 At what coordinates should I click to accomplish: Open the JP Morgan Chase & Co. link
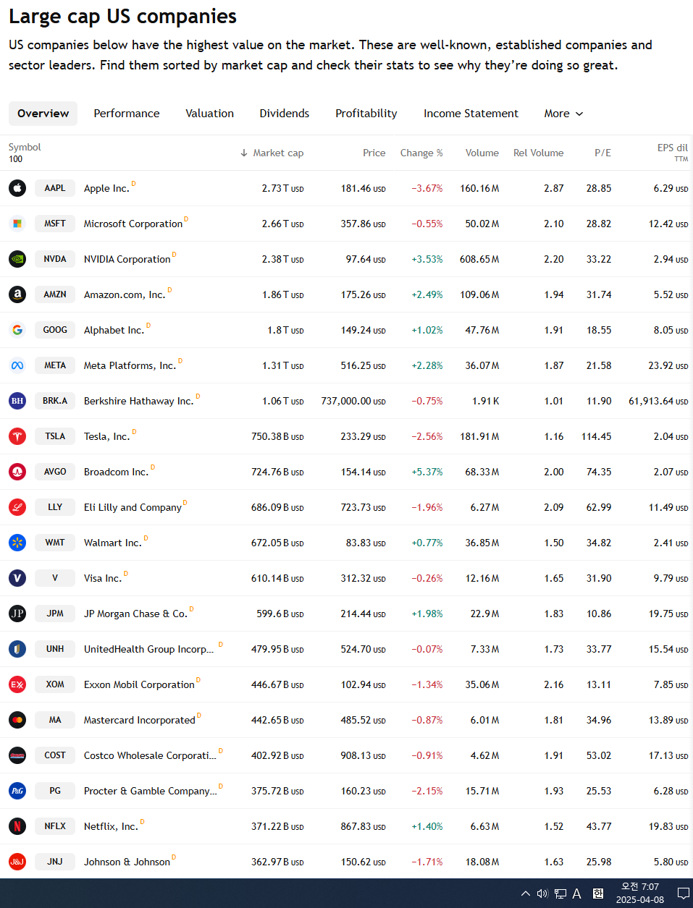(135, 614)
